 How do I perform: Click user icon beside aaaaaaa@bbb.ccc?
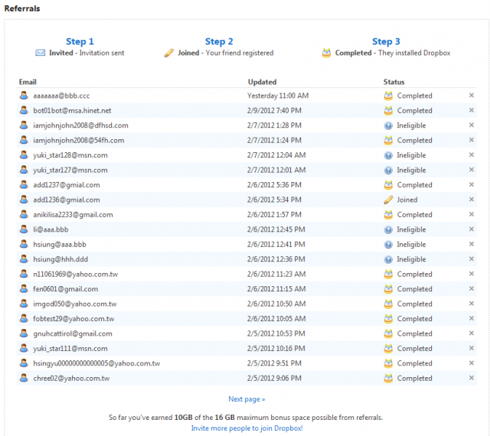click(24, 96)
